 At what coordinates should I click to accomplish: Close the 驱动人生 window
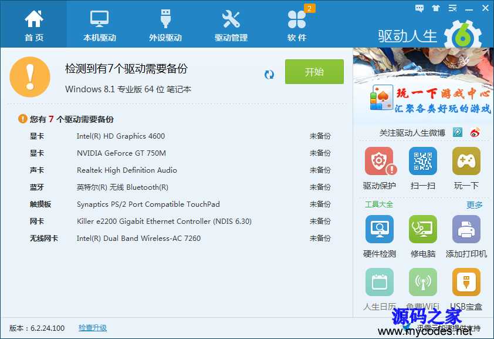point(486,8)
